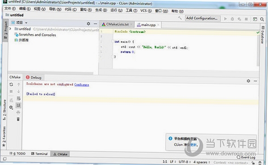Clear CMake output with trash icon
Image resolution: width=268 pixels, height=165 pixels.
[x=18, y=119]
